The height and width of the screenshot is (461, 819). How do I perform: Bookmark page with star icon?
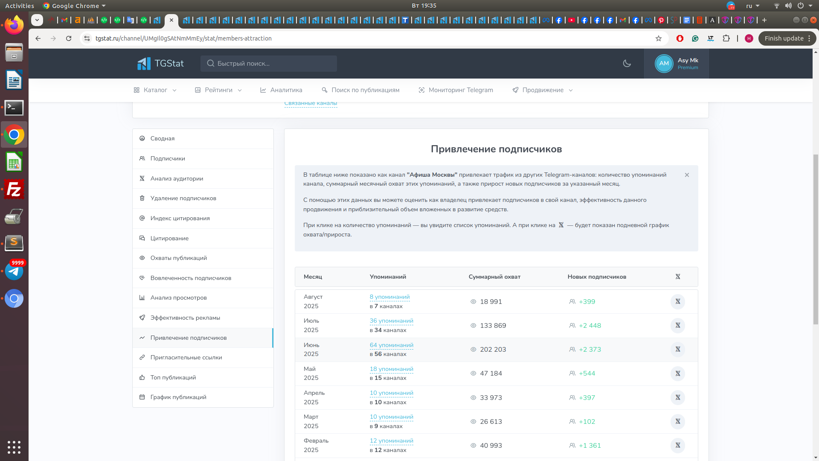(x=658, y=38)
